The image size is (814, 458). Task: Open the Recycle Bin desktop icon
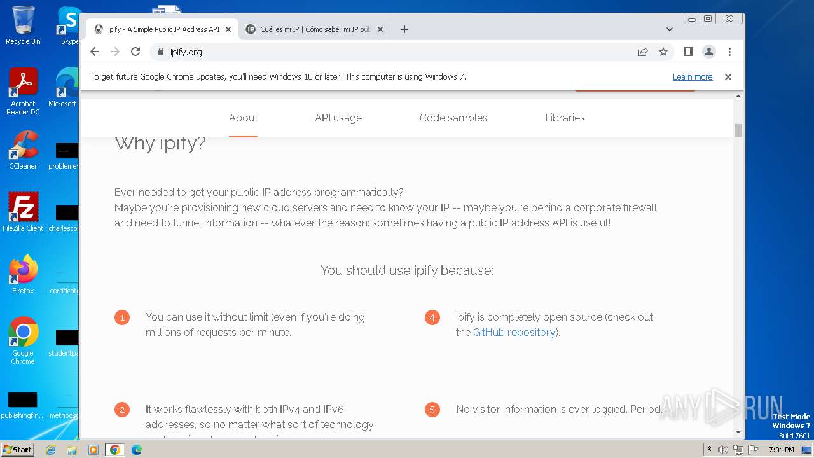tap(23, 25)
